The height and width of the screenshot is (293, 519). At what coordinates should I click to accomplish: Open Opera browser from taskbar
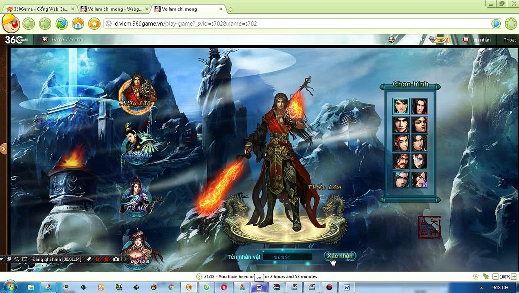(224, 287)
